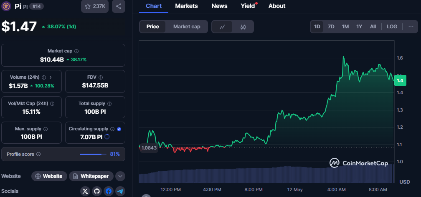Click the #14 rank badge

click(36, 6)
